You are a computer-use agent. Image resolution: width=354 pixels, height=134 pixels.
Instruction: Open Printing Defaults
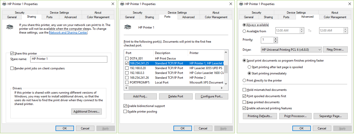[260, 116]
